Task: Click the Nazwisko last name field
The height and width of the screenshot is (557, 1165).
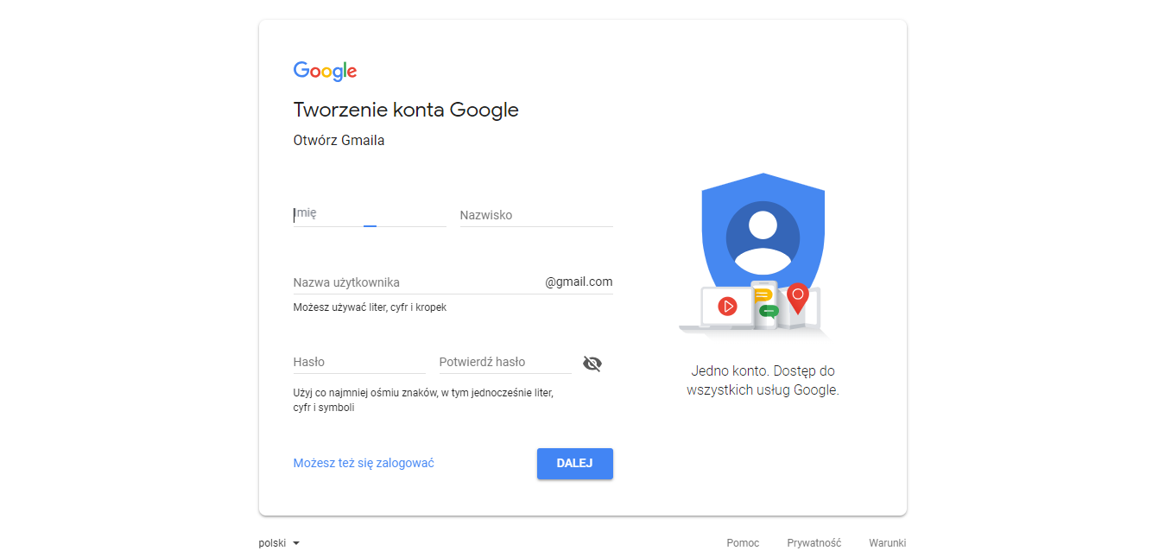Action: tap(535, 215)
